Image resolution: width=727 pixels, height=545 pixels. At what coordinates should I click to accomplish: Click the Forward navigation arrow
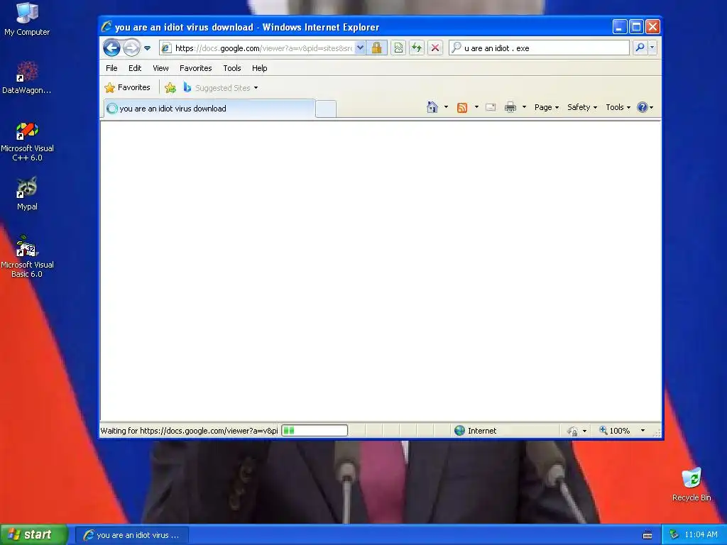pyautogui.click(x=131, y=48)
